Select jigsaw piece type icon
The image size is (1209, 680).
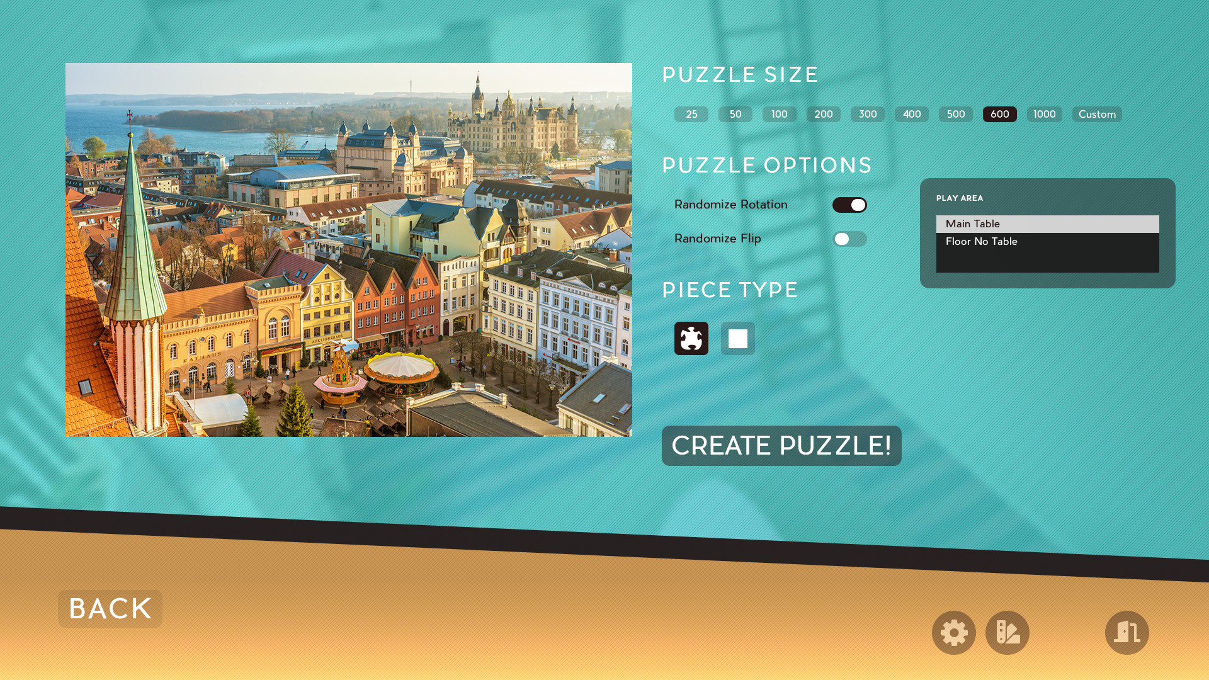coord(691,338)
